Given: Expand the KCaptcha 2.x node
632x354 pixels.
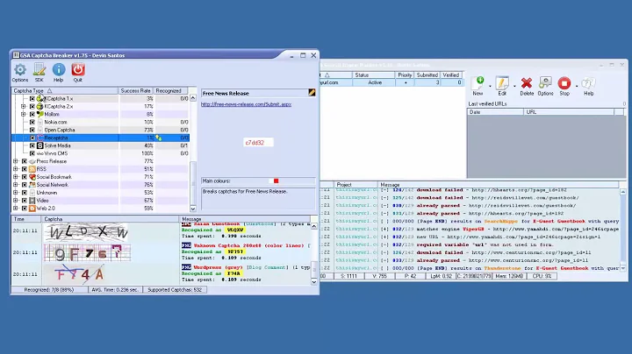Looking at the screenshot, I should pos(24,107).
